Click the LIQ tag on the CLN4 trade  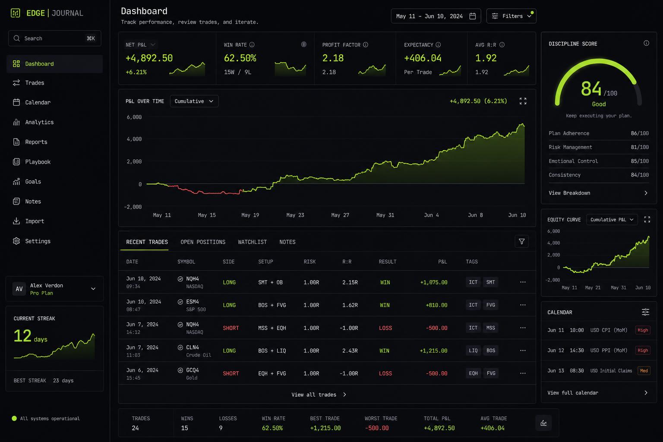[x=473, y=350]
